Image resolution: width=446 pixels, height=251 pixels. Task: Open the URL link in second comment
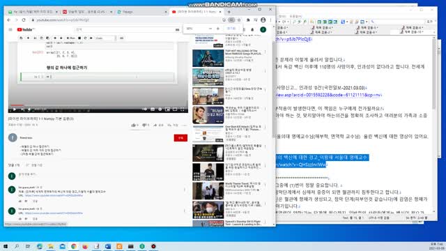click(54, 213)
